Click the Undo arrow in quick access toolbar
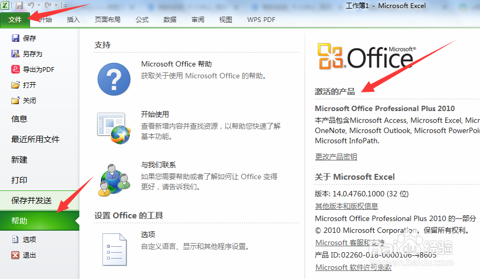Viewport: 480px width, 279px height. pos(31,5)
